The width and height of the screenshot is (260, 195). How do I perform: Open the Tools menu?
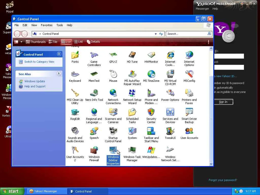pos(59,25)
